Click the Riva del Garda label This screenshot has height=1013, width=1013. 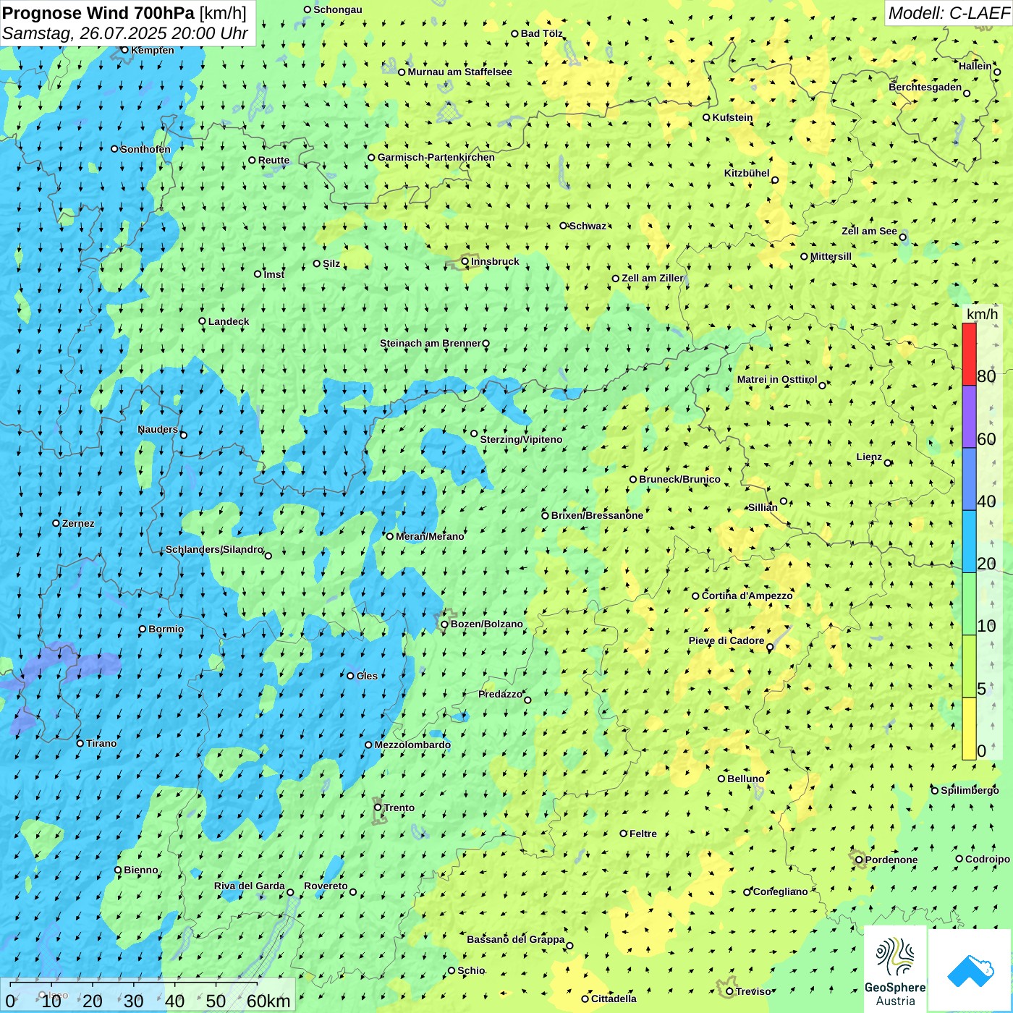point(250,886)
